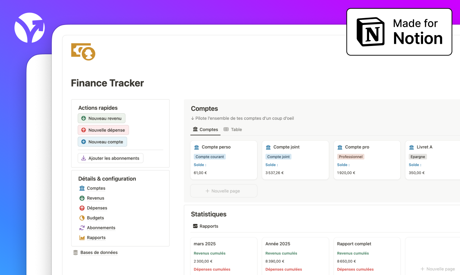Click the bank icon on the Compte pro card
This screenshot has height=275, width=460.
pyautogui.click(x=340, y=147)
